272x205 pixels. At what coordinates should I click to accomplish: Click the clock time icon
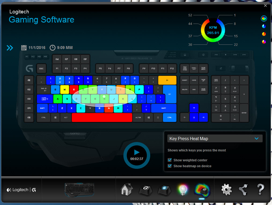pyautogui.click(x=52, y=48)
